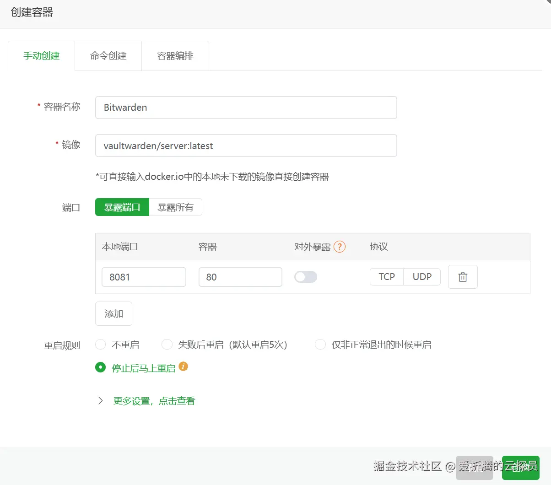
Task: Click the 对外暴露 column header text
Action: [x=313, y=247]
